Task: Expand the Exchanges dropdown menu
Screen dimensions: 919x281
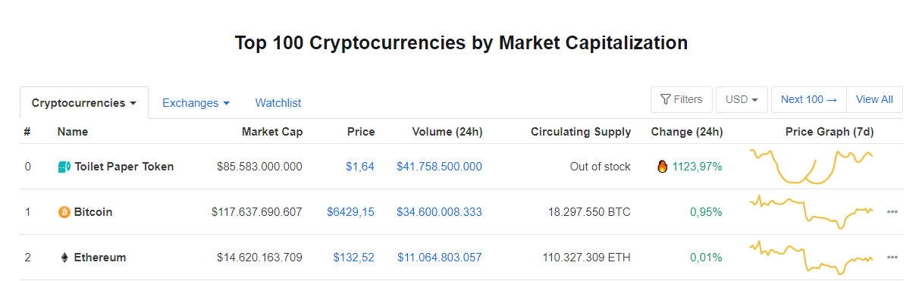Action: [196, 103]
